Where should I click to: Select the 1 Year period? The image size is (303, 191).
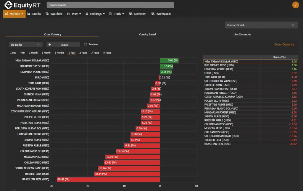point(72,53)
